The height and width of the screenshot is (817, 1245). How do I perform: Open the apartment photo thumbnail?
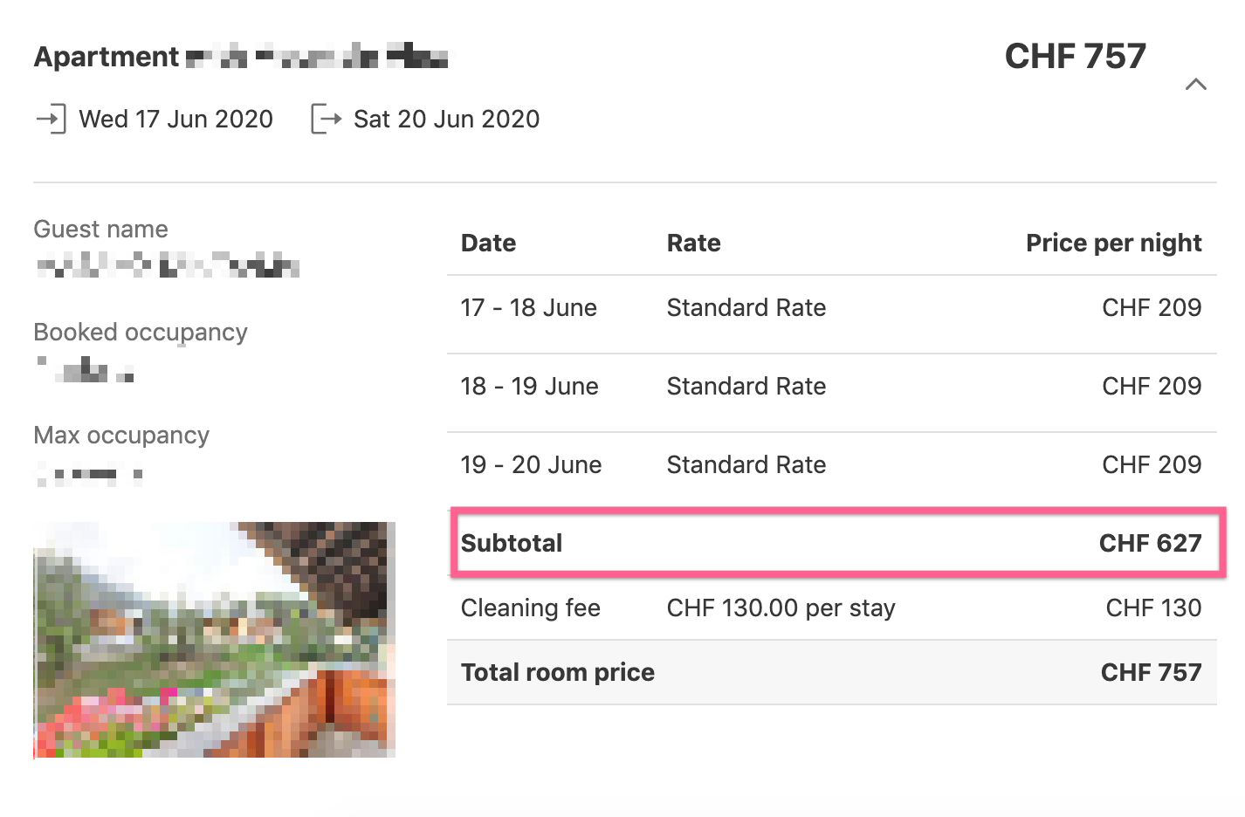coord(214,638)
